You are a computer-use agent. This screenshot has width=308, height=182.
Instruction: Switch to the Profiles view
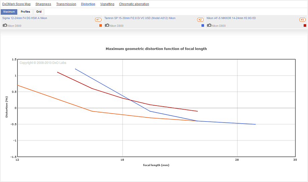(x=25, y=12)
